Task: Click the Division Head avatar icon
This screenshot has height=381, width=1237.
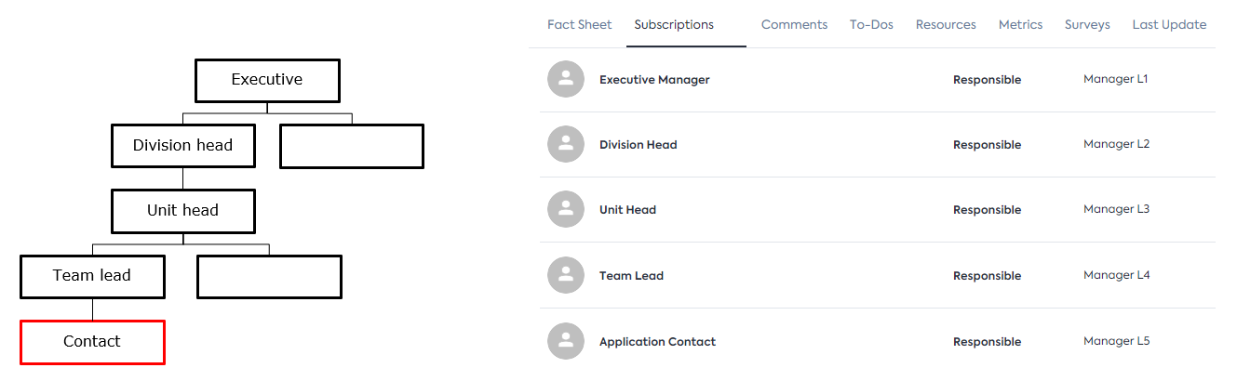Action: click(x=566, y=144)
